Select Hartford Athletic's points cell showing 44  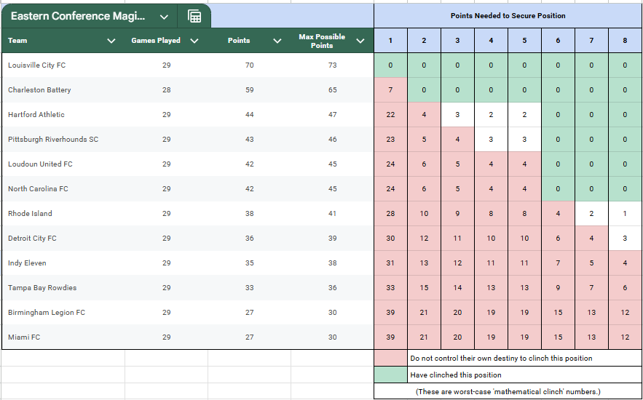pyautogui.click(x=249, y=115)
